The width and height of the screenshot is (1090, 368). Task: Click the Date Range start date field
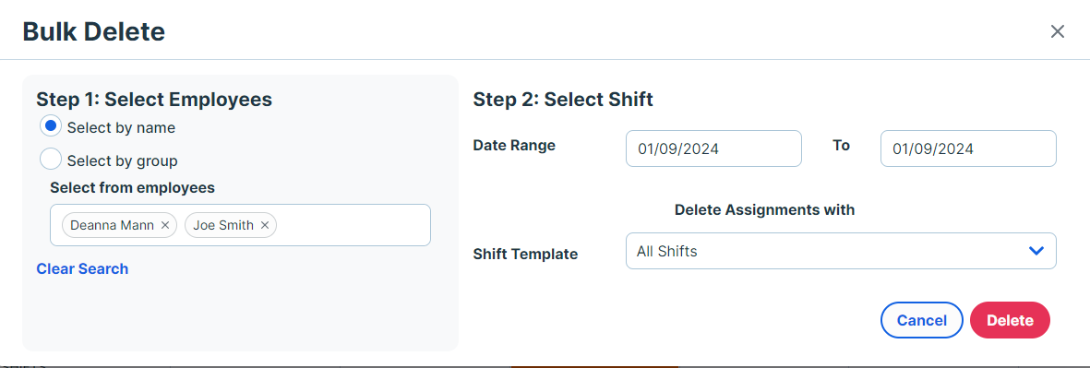pyautogui.click(x=714, y=148)
